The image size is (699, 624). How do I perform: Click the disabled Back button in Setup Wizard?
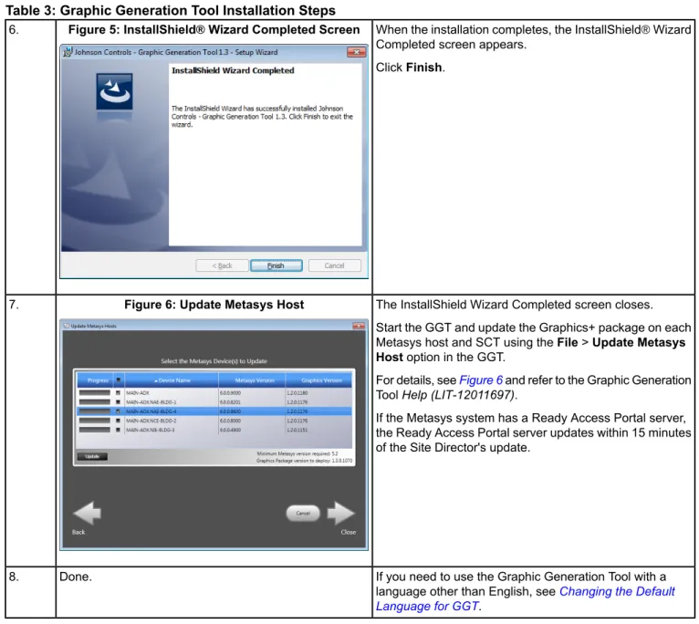[x=222, y=265]
